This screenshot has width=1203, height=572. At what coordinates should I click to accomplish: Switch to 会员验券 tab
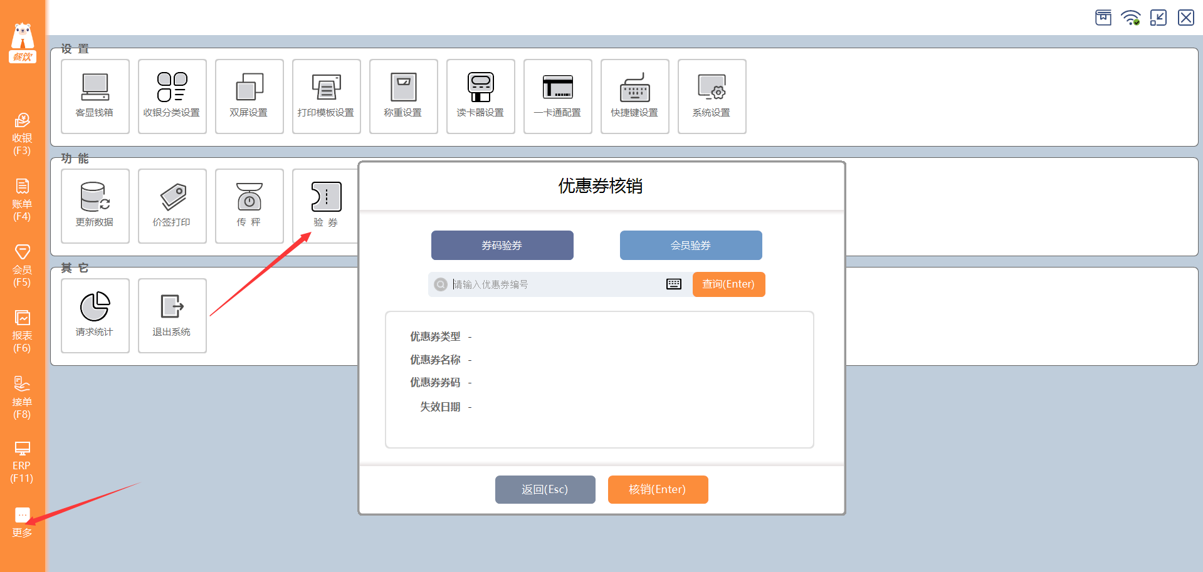pos(691,245)
